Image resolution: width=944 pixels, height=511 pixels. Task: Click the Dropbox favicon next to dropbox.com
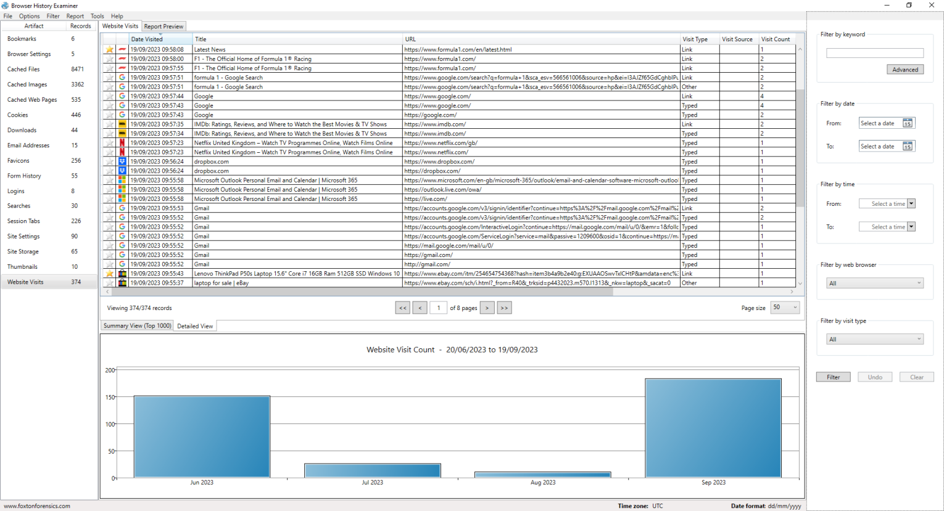point(122,161)
